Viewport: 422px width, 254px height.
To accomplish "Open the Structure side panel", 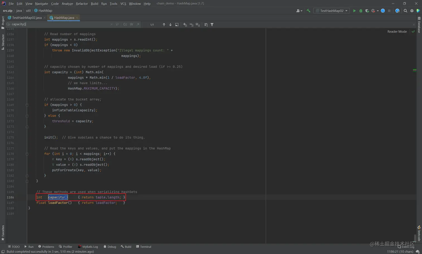I will pyautogui.click(x=3, y=42).
